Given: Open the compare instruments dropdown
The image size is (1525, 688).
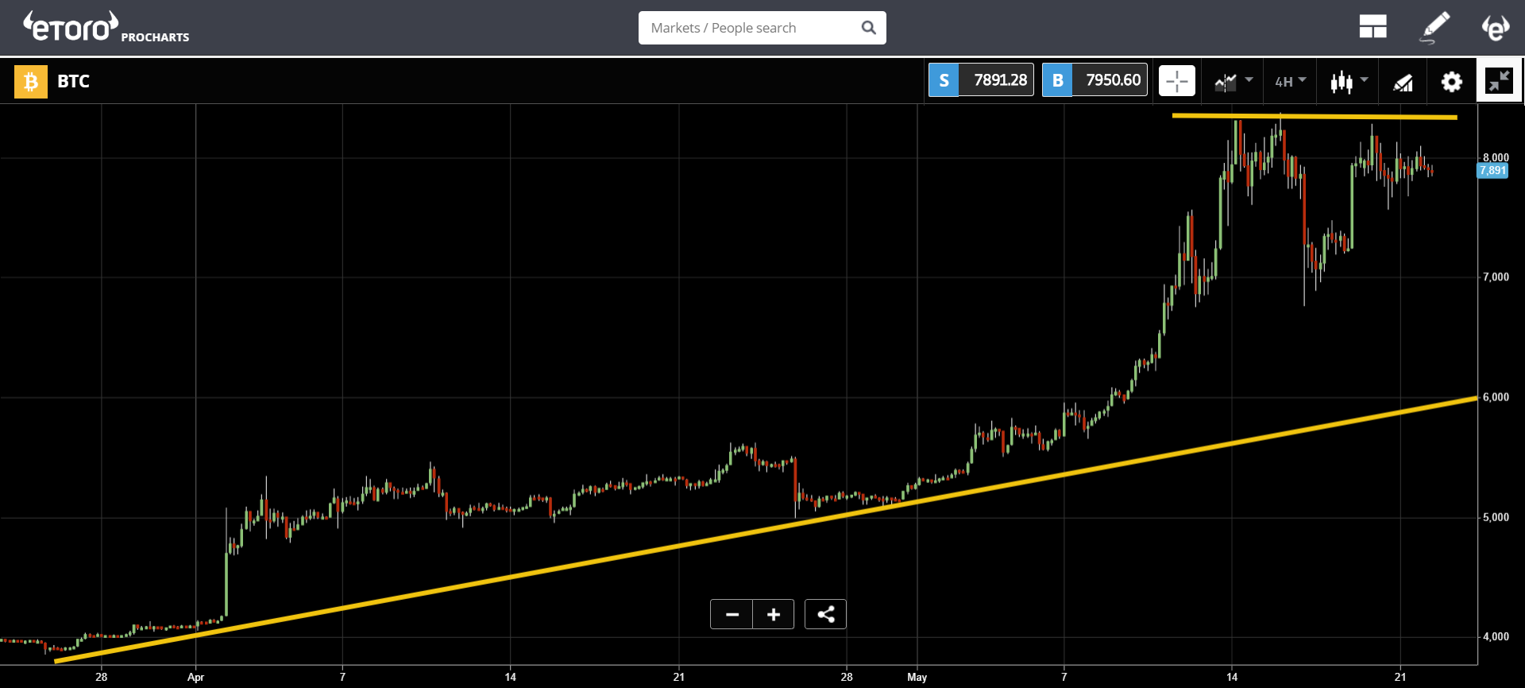Looking at the screenshot, I should coord(1233,81).
